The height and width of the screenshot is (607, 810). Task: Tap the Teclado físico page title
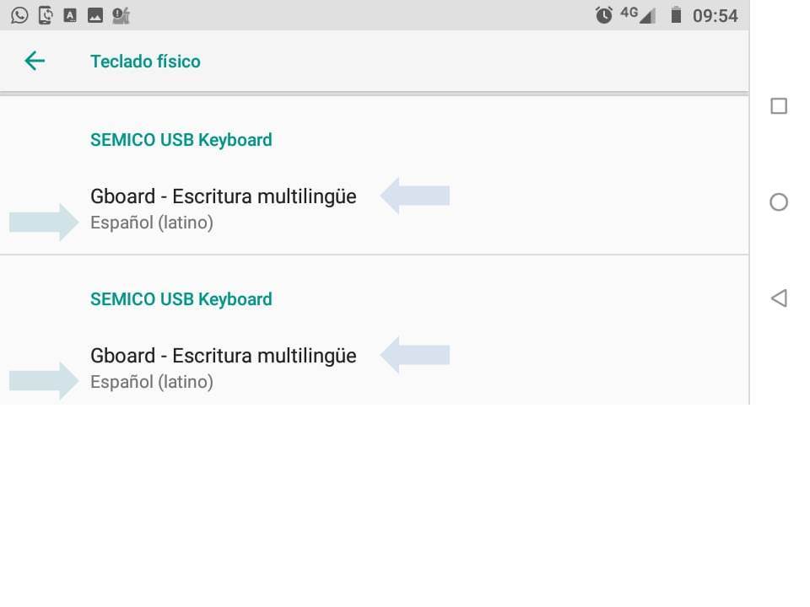tap(145, 62)
